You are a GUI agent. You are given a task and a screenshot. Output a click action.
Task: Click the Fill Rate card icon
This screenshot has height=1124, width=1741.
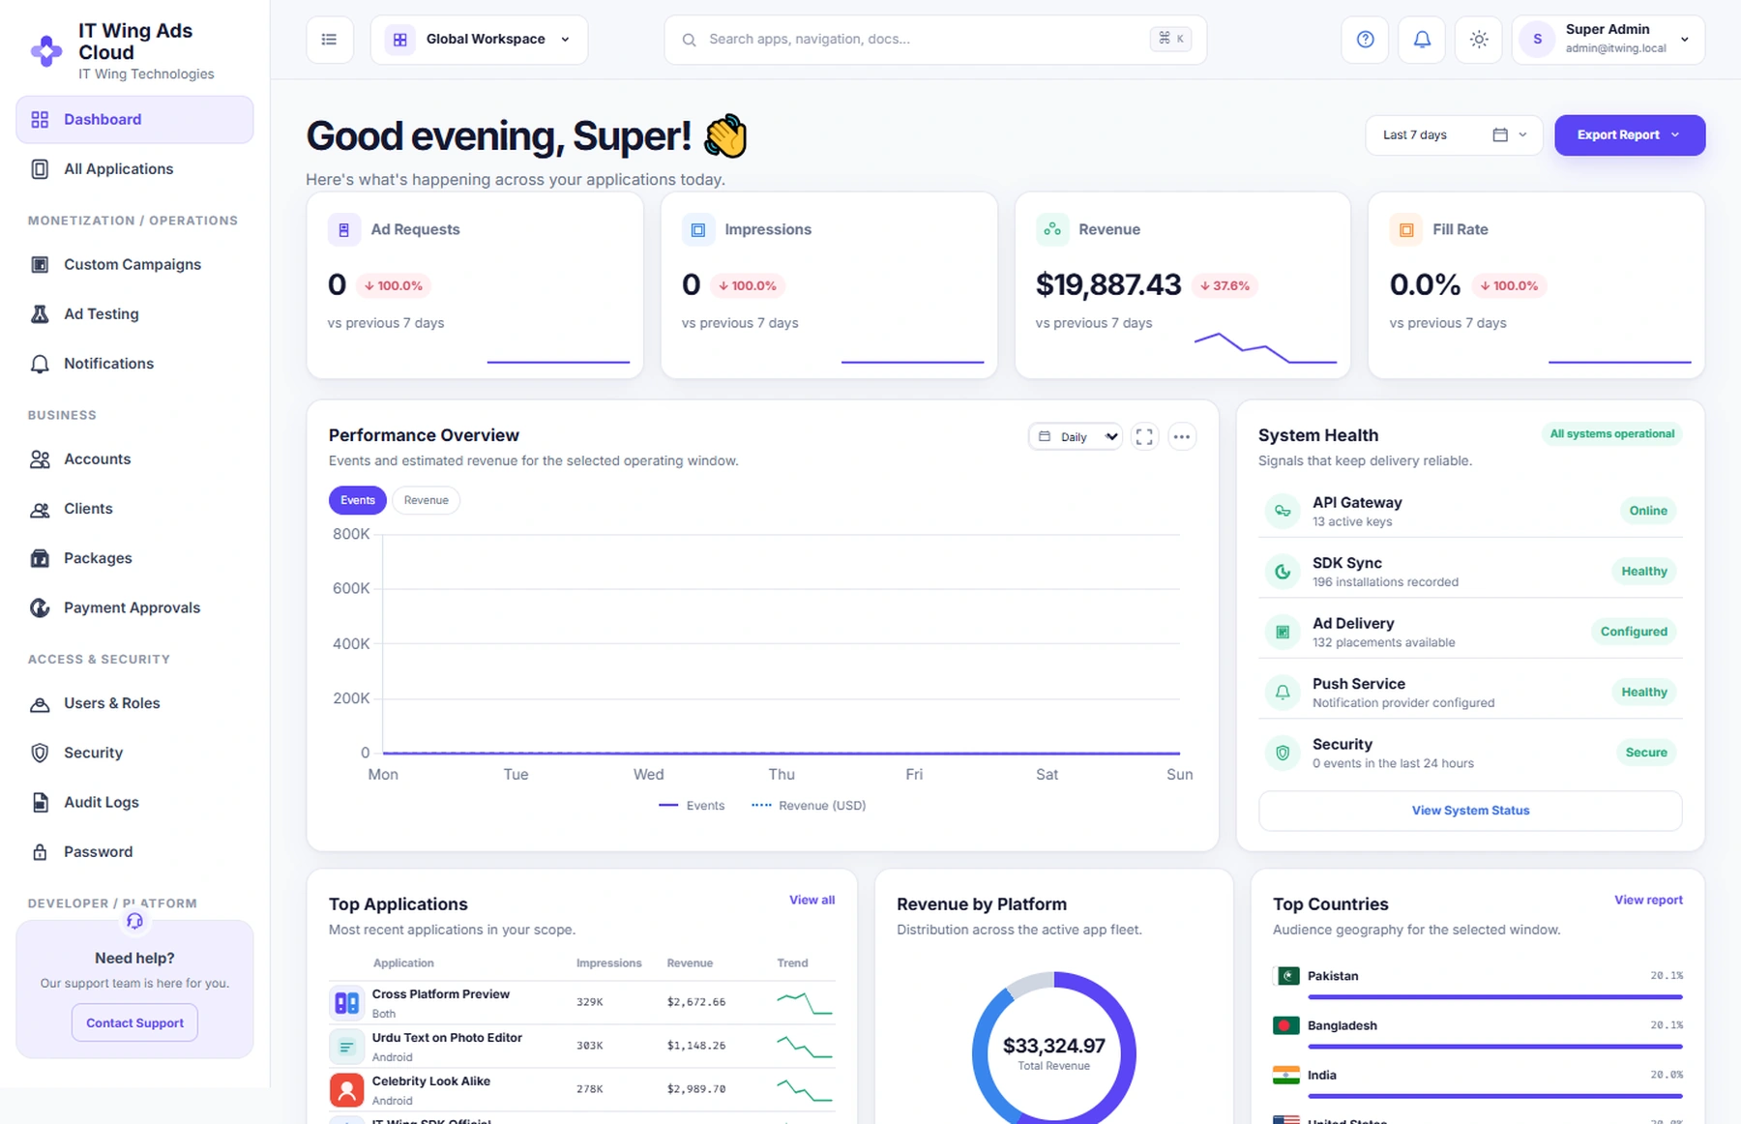tap(1405, 229)
